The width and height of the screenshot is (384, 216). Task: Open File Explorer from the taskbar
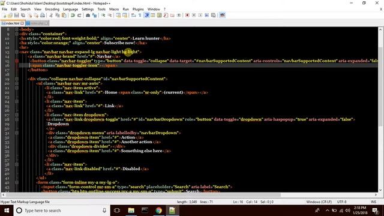(131, 211)
